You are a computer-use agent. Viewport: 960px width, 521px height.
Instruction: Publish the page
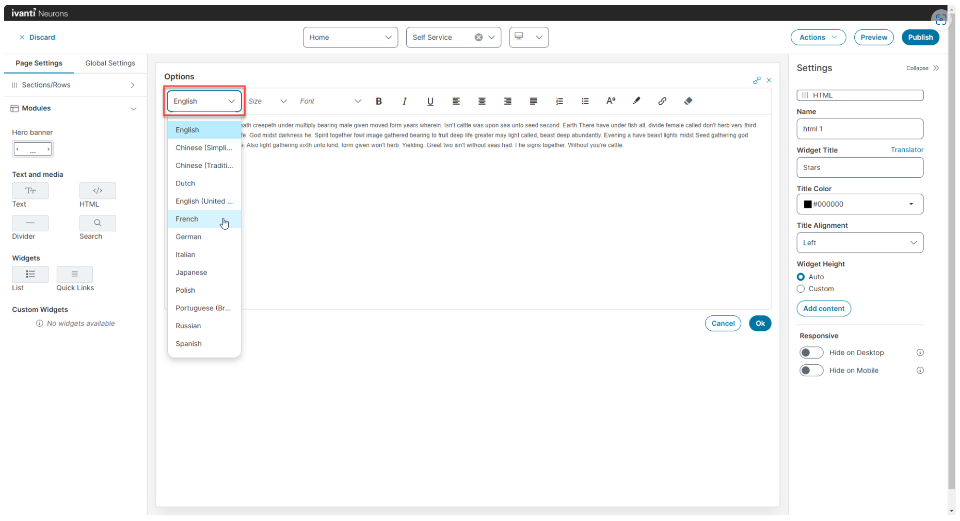[x=921, y=38]
